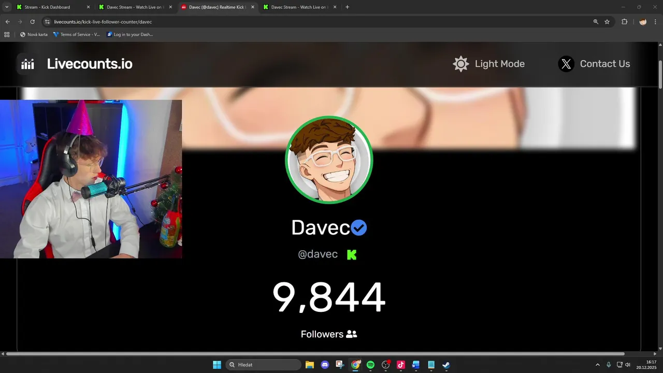Open the Terms of Service bookmark
Screen dimensions: 663x373
(77, 35)
